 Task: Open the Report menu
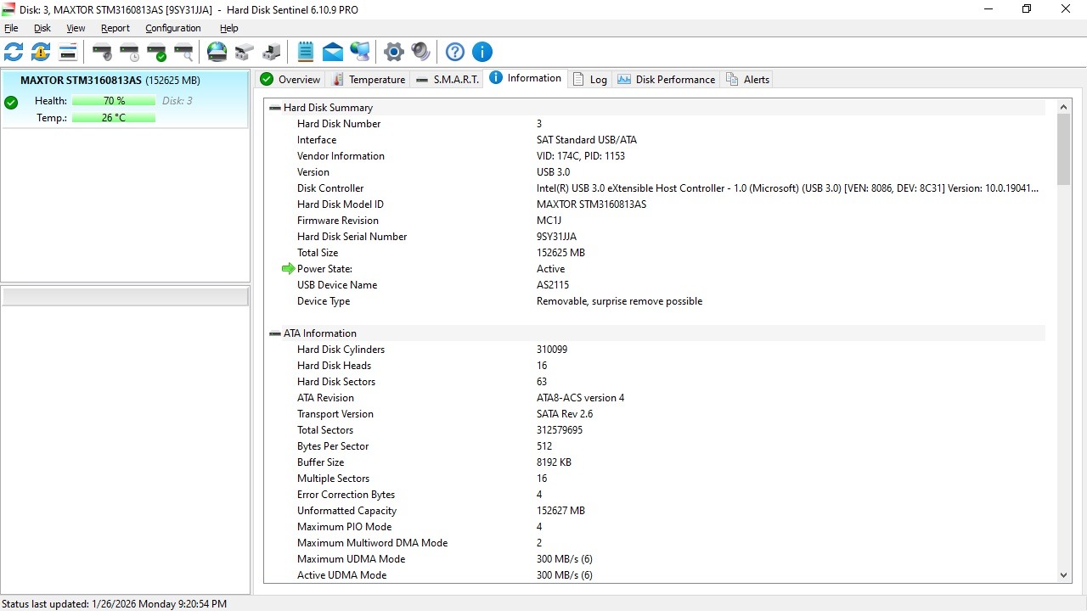pyautogui.click(x=115, y=28)
